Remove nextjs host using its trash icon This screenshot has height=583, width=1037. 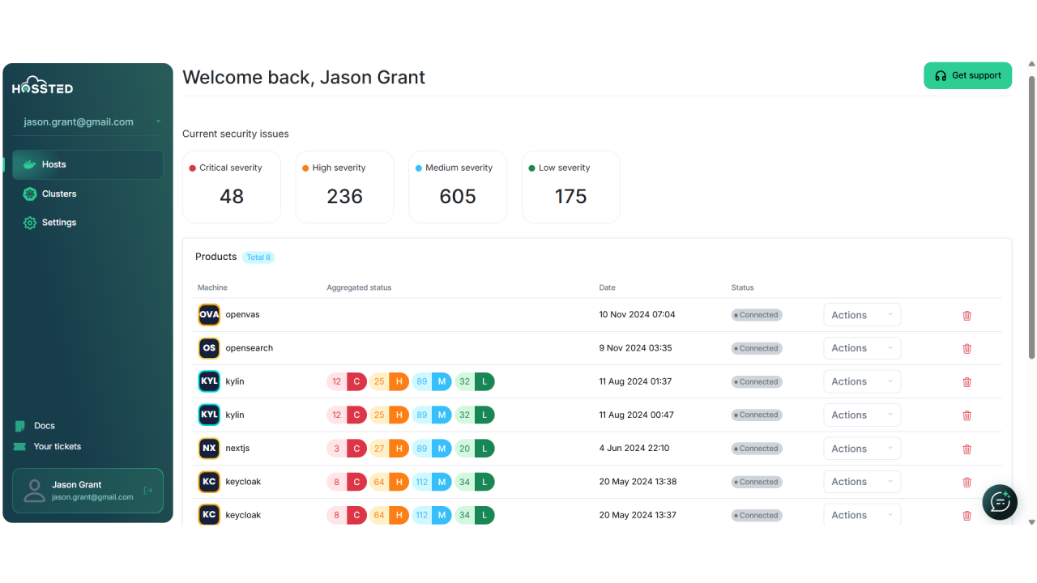click(x=967, y=449)
